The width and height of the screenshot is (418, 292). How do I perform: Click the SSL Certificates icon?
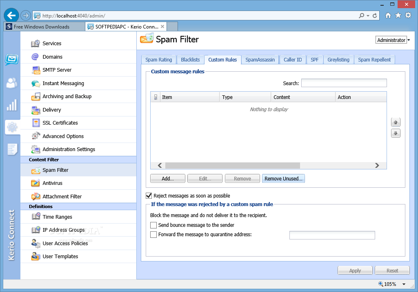click(x=36, y=123)
